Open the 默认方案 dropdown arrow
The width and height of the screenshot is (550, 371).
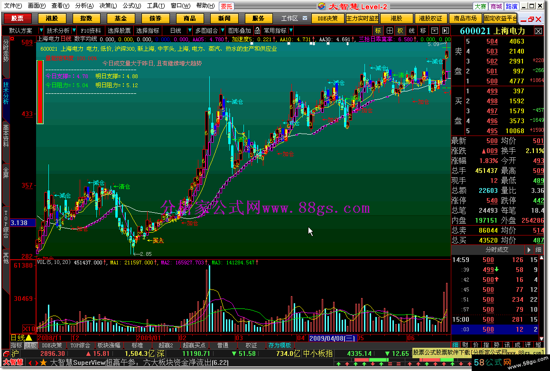point(41,30)
